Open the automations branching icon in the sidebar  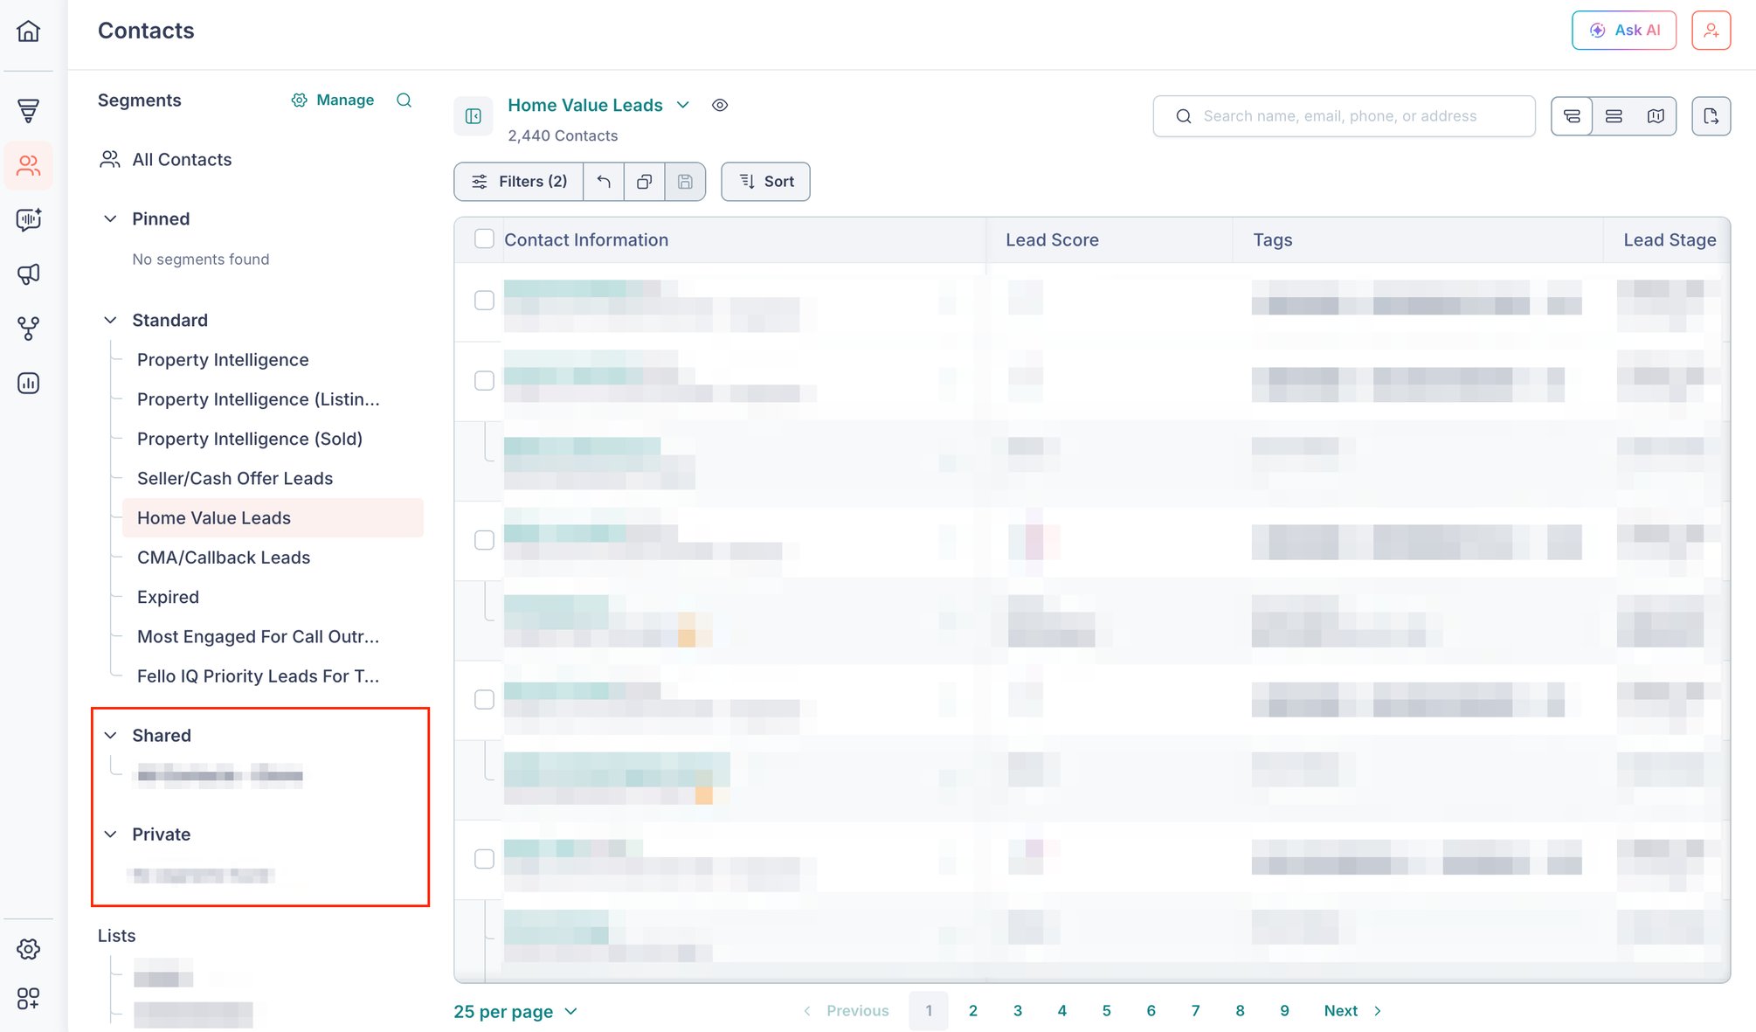(28, 329)
